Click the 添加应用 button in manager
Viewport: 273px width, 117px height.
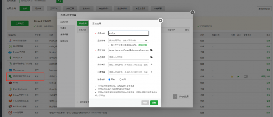(x=83, y=23)
